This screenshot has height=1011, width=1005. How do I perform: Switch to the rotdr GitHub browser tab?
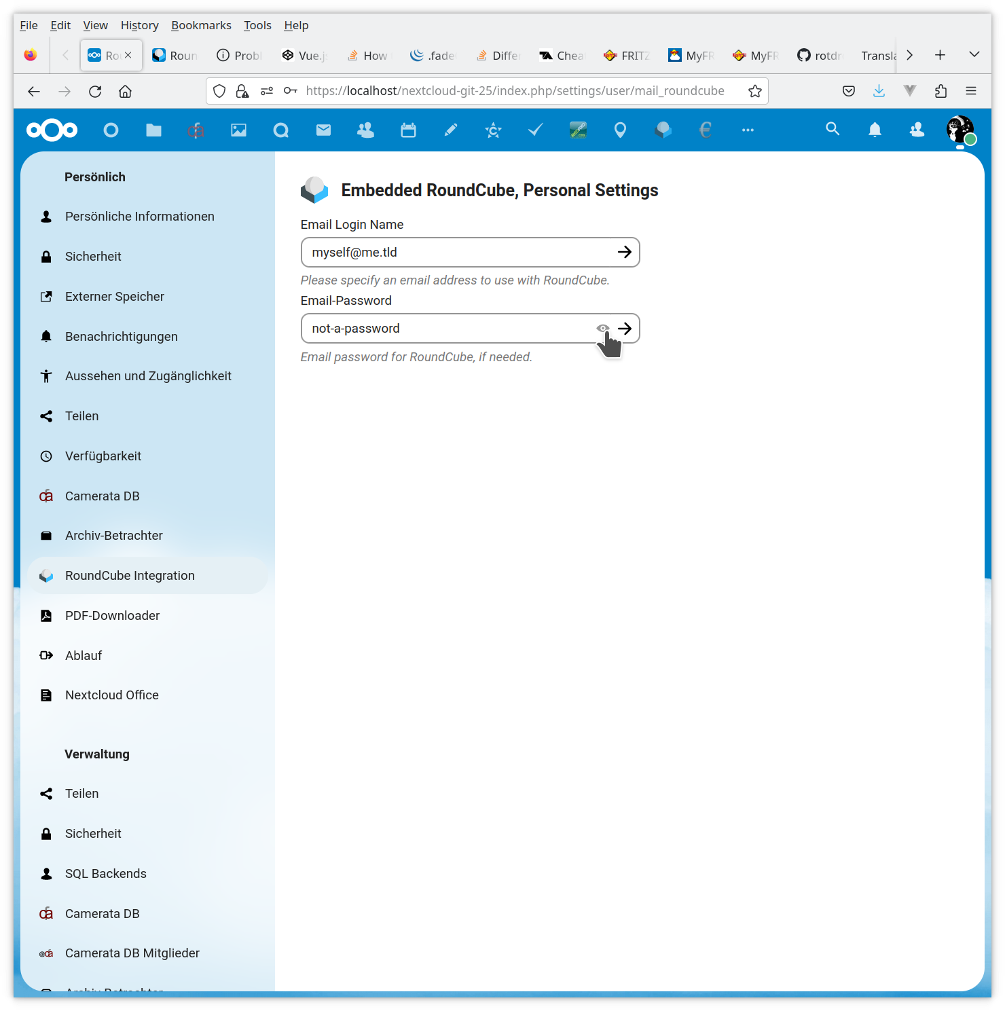pos(820,56)
